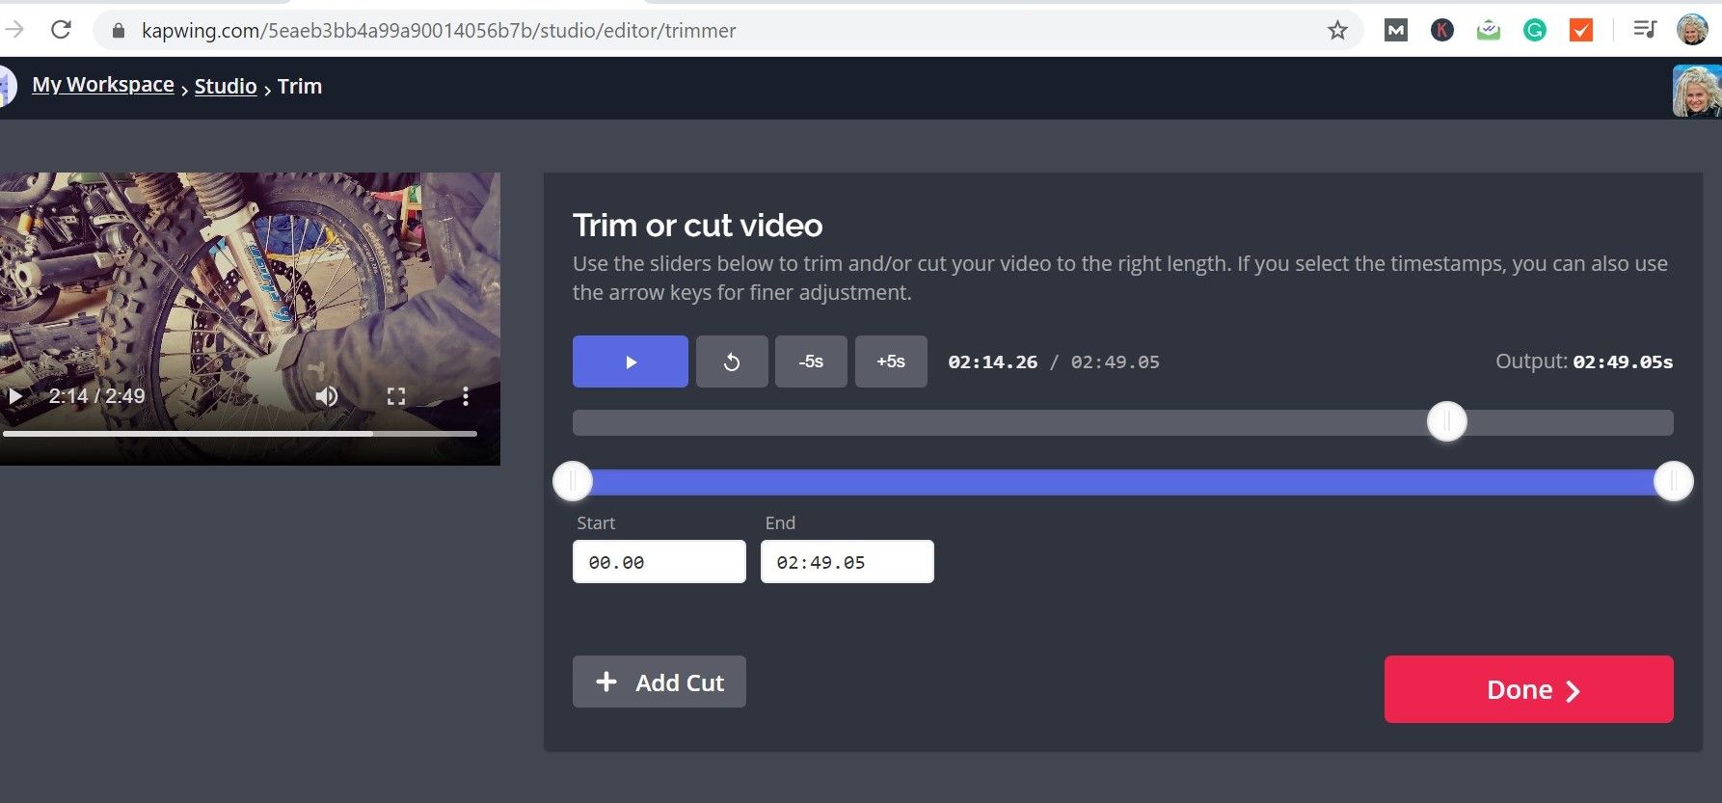Focus the End time input field
The width and height of the screenshot is (1722, 803).
[x=847, y=562]
